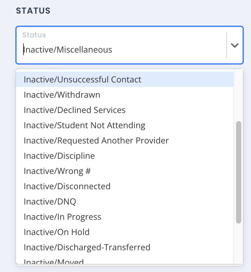Select Inactive/Unsuccessful Contact option
Screen dimensions: 251x272
point(83,80)
